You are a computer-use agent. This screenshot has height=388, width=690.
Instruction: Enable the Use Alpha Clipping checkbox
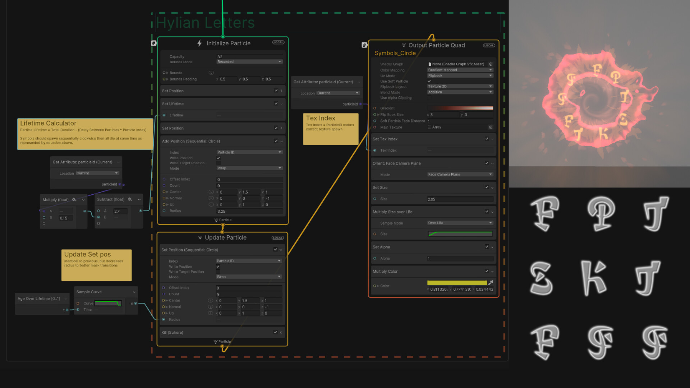coord(429,98)
